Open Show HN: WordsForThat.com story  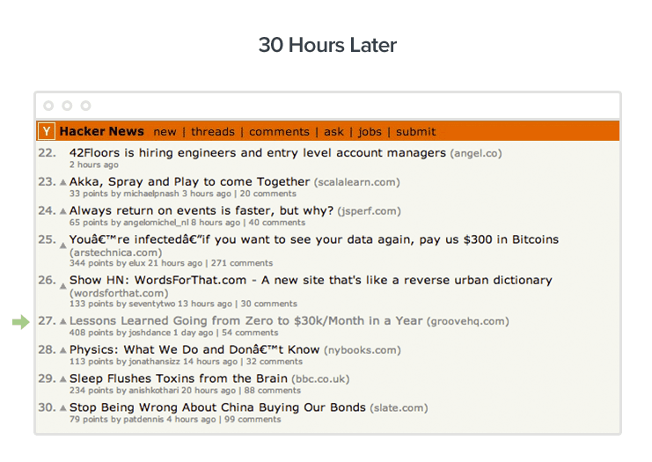tap(311, 280)
